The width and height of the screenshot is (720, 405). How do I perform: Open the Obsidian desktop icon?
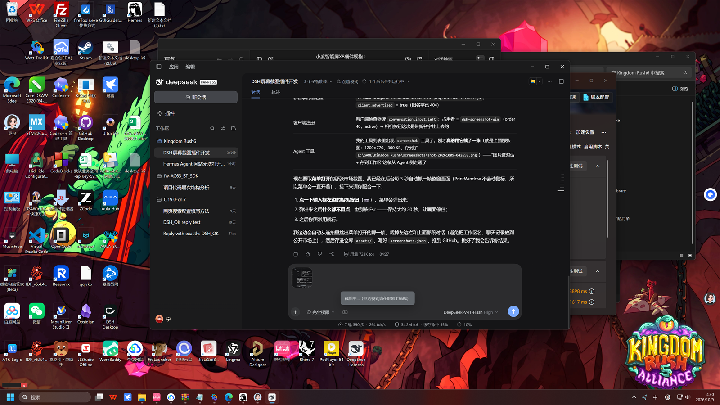(x=85, y=314)
